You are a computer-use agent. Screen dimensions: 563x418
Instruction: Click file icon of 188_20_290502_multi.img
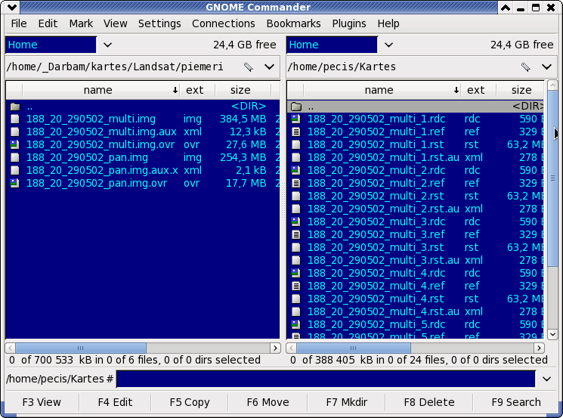(x=14, y=119)
